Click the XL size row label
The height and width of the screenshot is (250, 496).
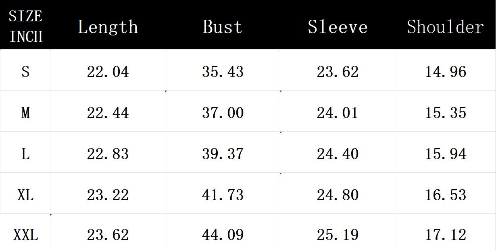click(x=25, y=195)
